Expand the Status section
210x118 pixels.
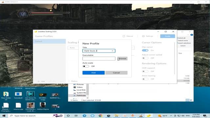click(x=73, y=81)
